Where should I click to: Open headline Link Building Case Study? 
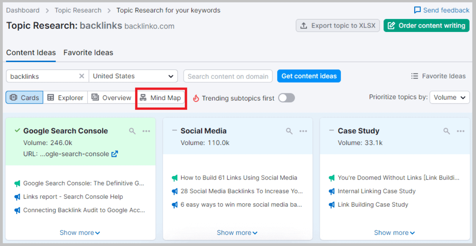[373, 204]
